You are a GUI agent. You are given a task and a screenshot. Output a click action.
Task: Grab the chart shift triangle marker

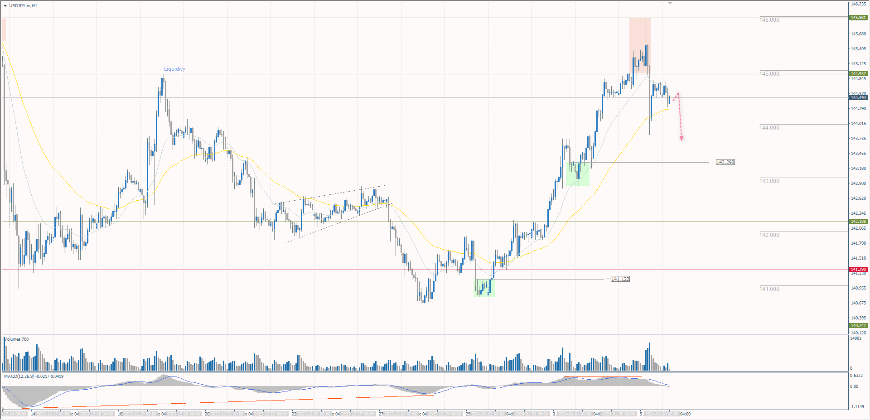(x=670, y=3)
